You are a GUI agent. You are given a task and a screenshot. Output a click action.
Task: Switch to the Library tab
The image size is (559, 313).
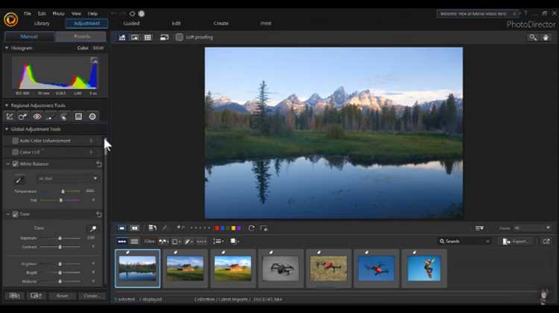(42, 24)
